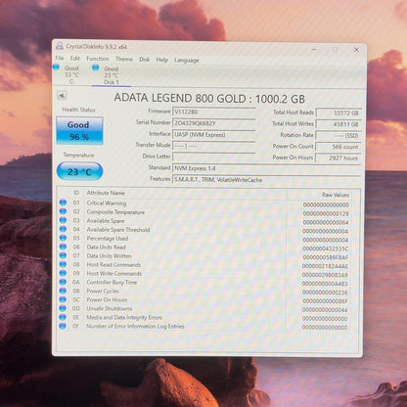The height and width of the screenshot is (407, 407).
Task: Open the Disk menu
Action: [x=145, y=60]
